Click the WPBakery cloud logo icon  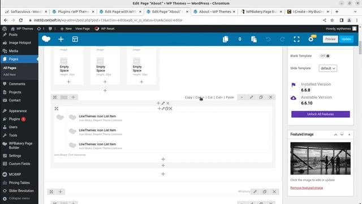[x=46, y=39]
